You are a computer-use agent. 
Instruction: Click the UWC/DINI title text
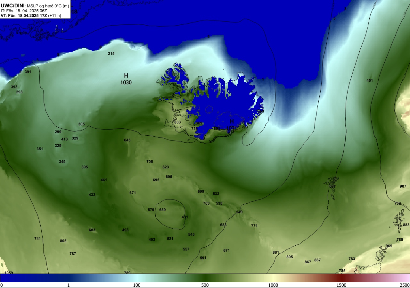point(12,5)
